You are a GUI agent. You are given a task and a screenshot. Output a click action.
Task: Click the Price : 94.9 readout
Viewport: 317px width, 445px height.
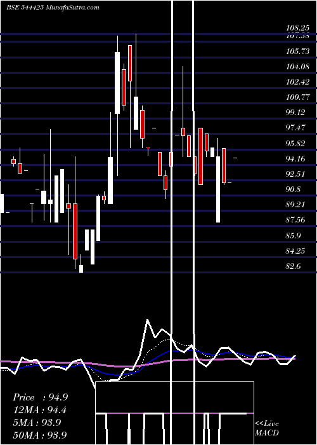click(40, 397)
